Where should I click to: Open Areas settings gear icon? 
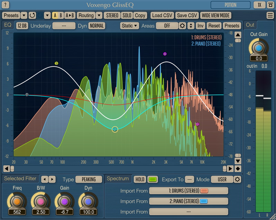[x=182, y=26]
